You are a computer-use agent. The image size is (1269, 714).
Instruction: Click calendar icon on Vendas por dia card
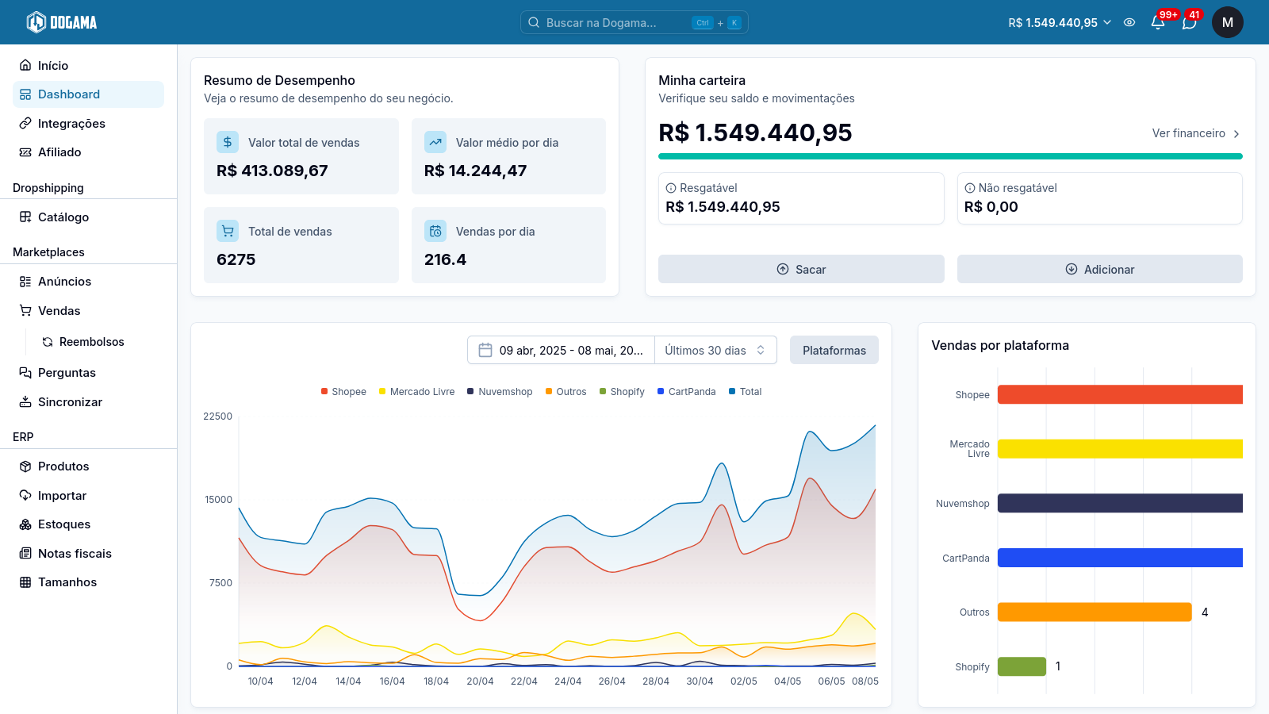pyautogui.click(x=435, y=231)
